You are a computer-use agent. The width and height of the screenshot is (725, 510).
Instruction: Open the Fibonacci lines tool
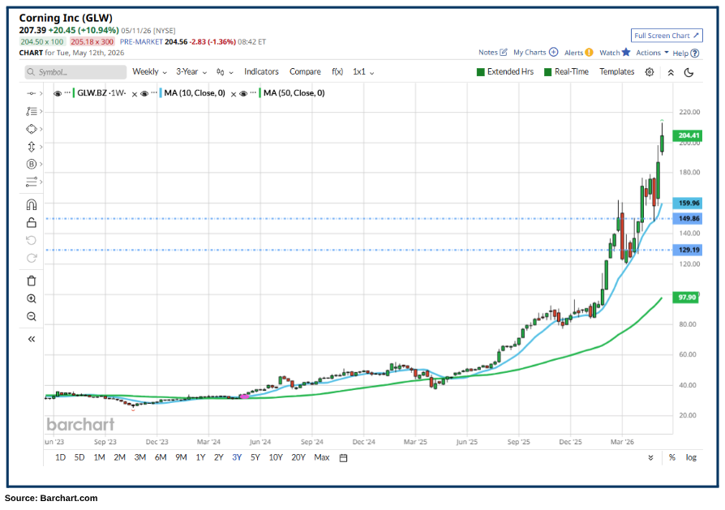click(32, 182)
